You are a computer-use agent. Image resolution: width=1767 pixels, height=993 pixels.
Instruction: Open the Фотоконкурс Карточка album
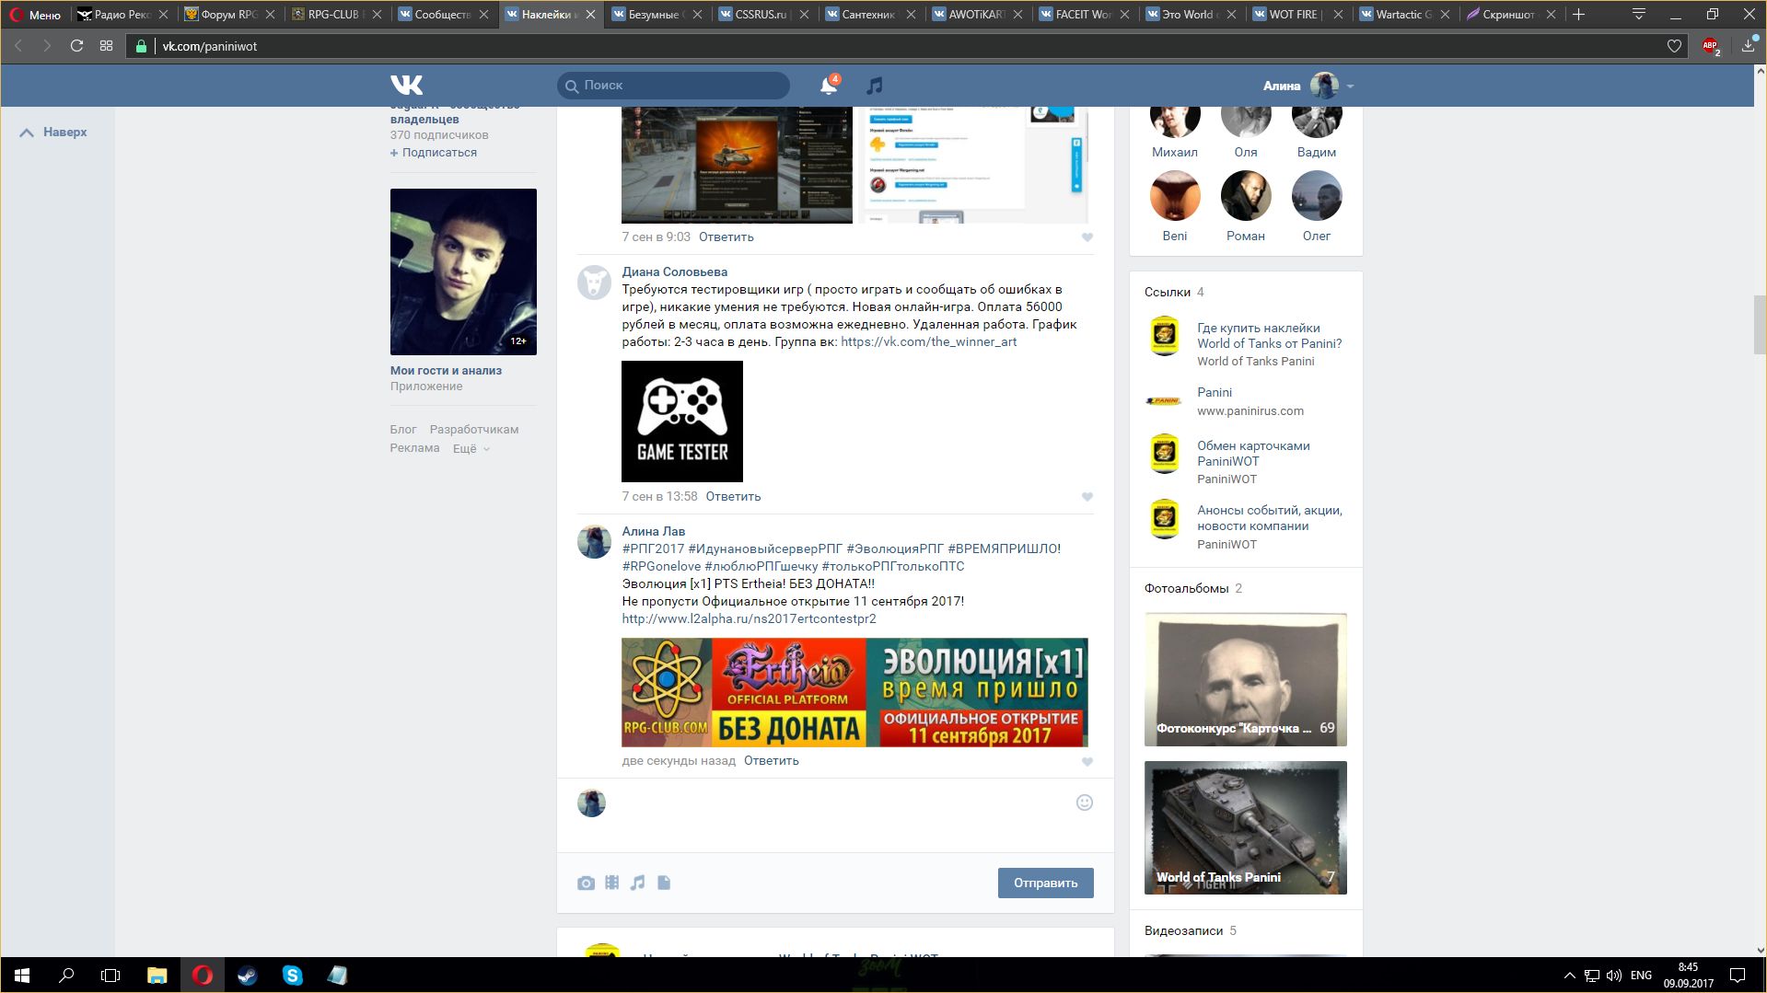click(x=1245, y=679)
